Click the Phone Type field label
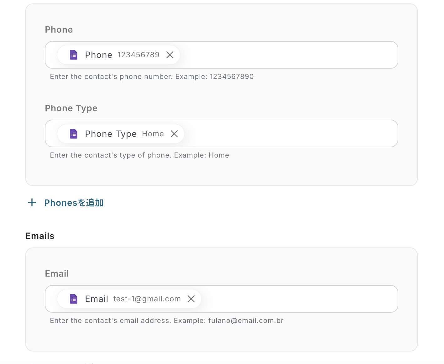 click(71, 108)
